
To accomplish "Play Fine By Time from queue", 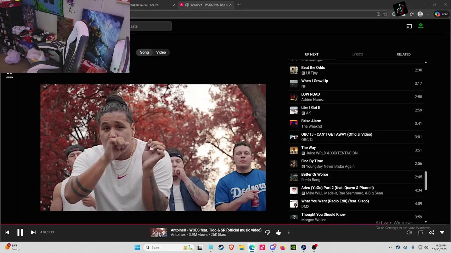I will (x=356, y=164).
